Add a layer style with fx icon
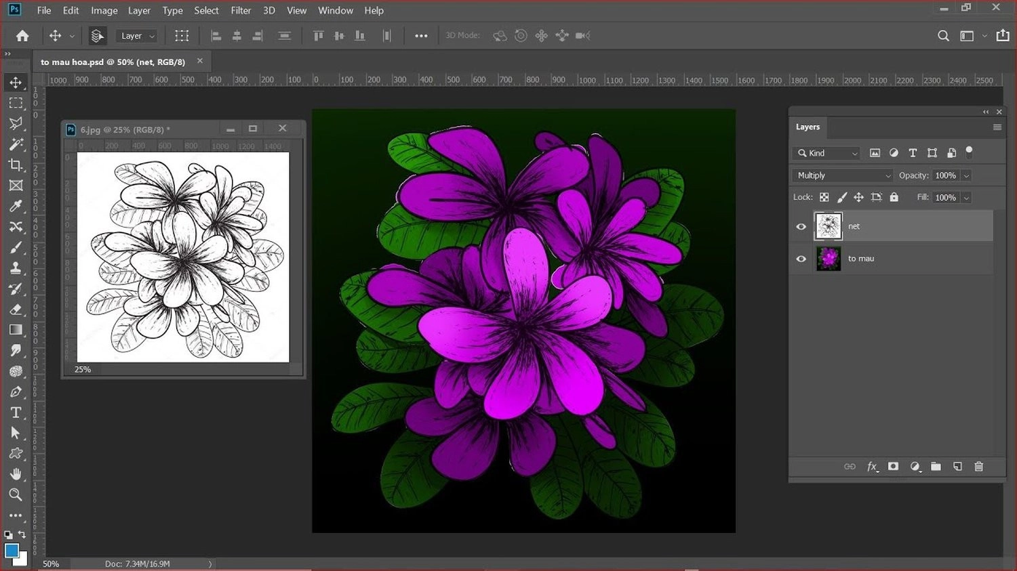Viewport: 1017px width, 571px height. point(873,467)
